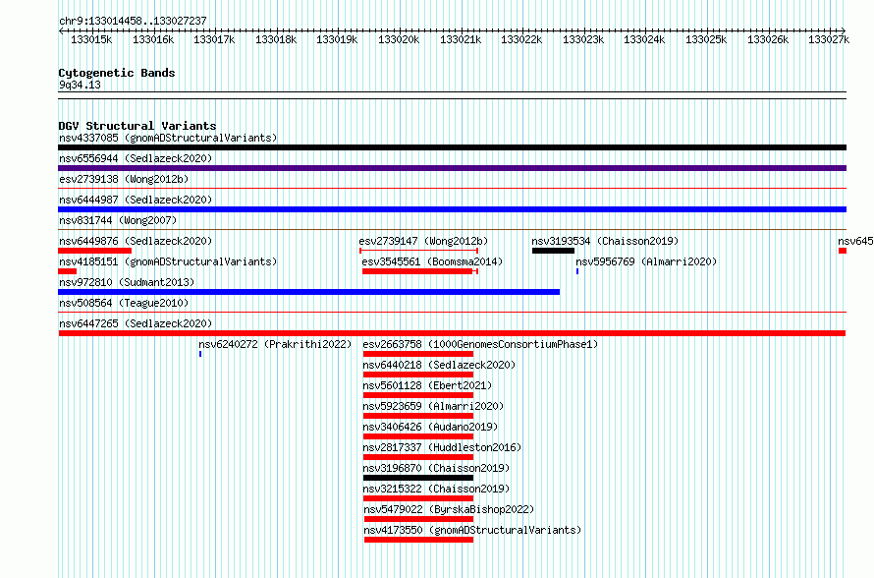Click the chr9:133014458..133027237 coordinates text
Viewport: 874px width, 578px height.
pyautogui.click(x=133, y=21)
